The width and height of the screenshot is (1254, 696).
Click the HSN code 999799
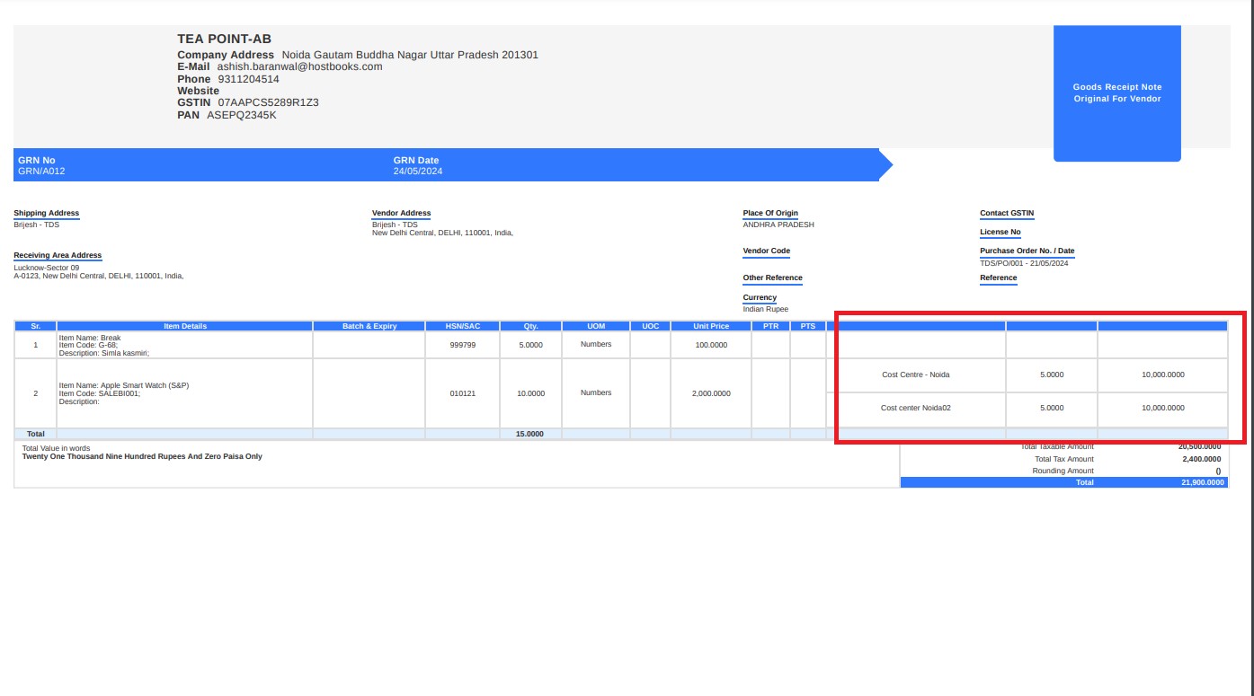point(462,345)
